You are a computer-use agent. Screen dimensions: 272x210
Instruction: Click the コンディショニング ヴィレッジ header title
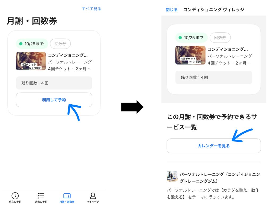(x=214, y=10)
